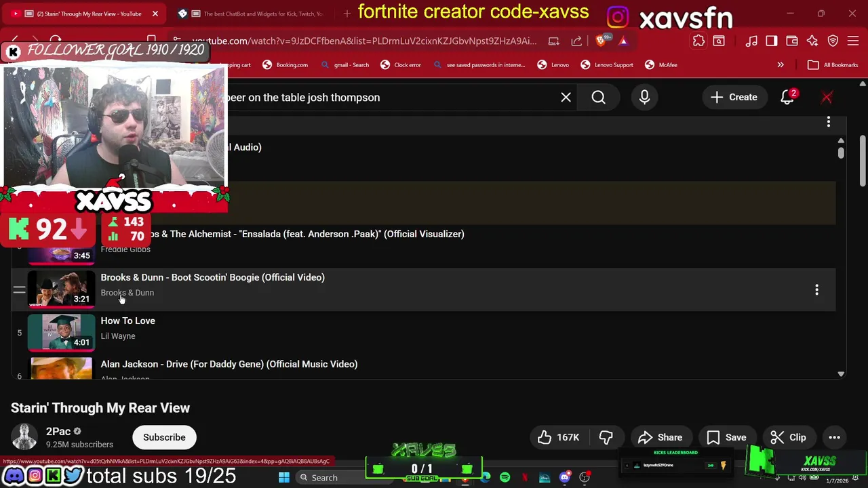Open the Leo AI sparkle icon
The image size is (868, 488).
click(x=812, y=41)
